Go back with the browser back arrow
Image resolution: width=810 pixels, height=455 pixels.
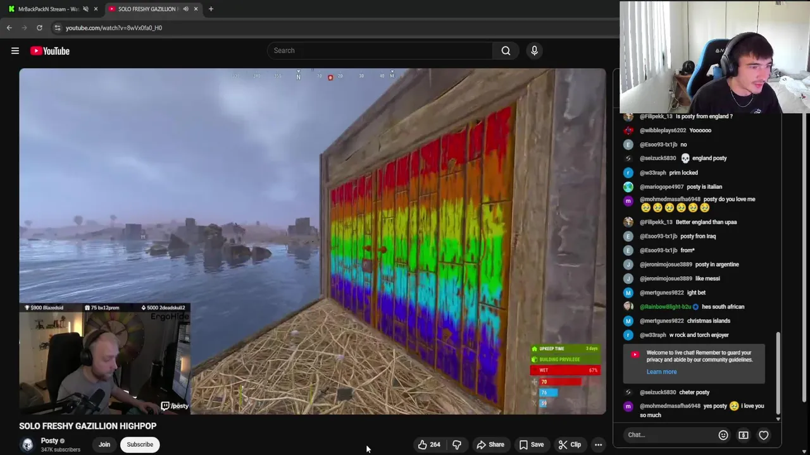pyautogui.click(x=9, y=28)
